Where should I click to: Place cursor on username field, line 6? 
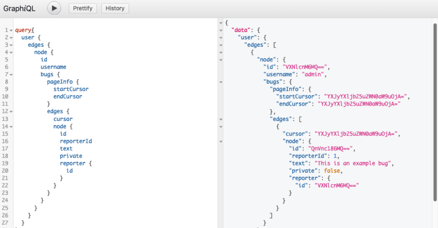pyautogui.click(x=53, y=67)
